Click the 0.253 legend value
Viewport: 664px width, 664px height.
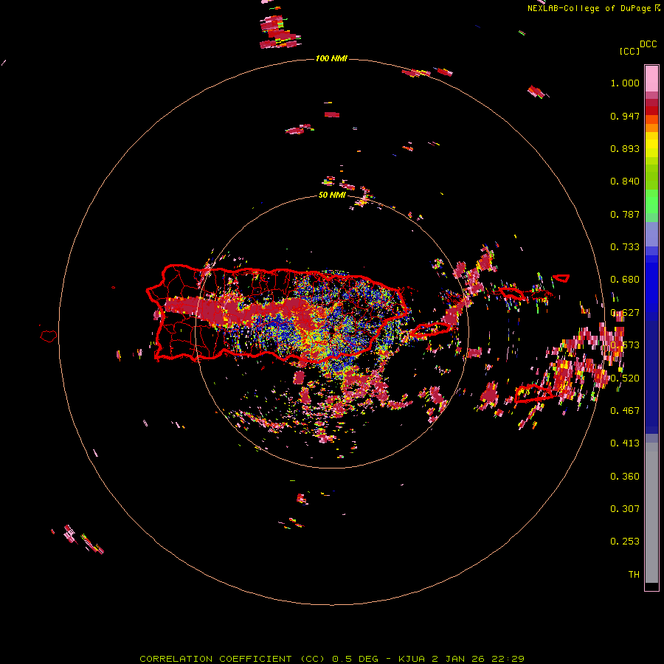point(625,542)
